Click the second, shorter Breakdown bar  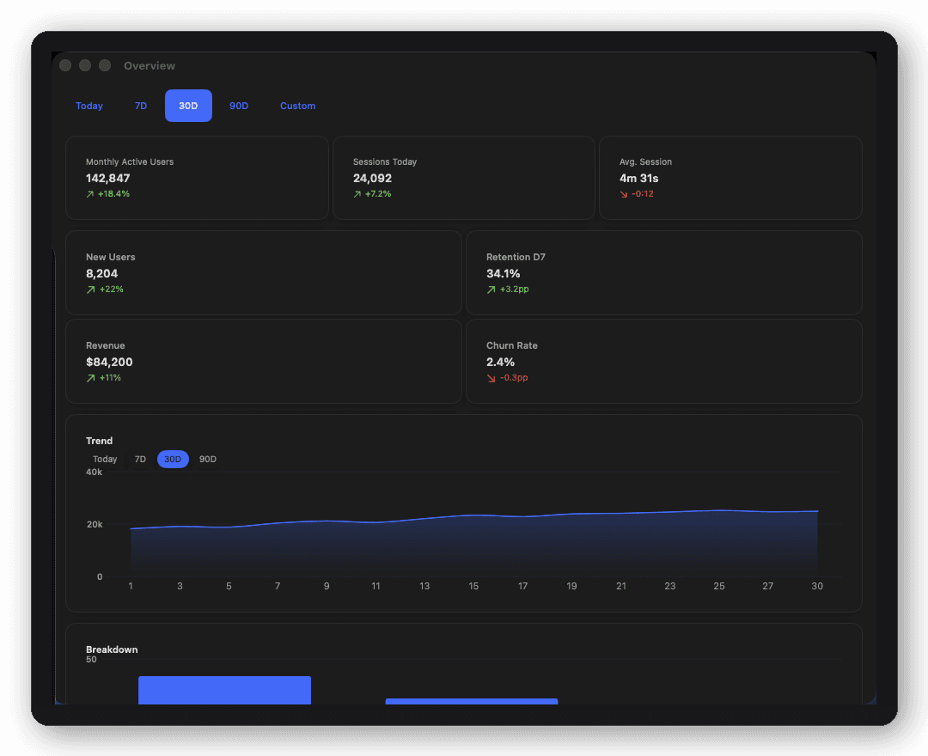472,702
